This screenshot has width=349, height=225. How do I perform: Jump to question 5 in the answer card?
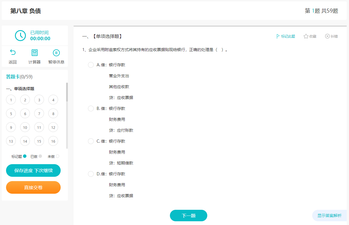point(11,113)
